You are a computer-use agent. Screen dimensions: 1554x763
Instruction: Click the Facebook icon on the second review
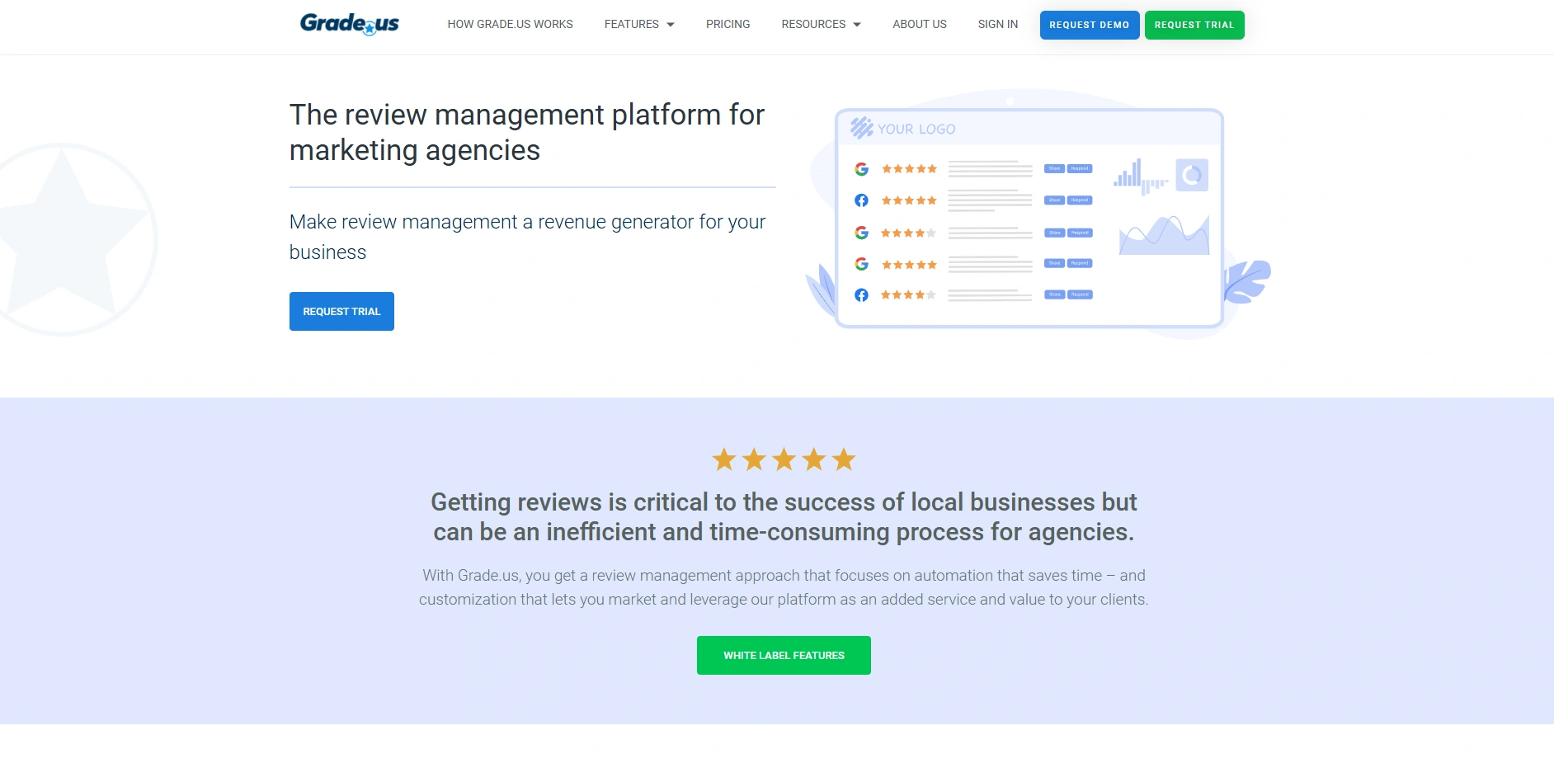pos(861,200)
